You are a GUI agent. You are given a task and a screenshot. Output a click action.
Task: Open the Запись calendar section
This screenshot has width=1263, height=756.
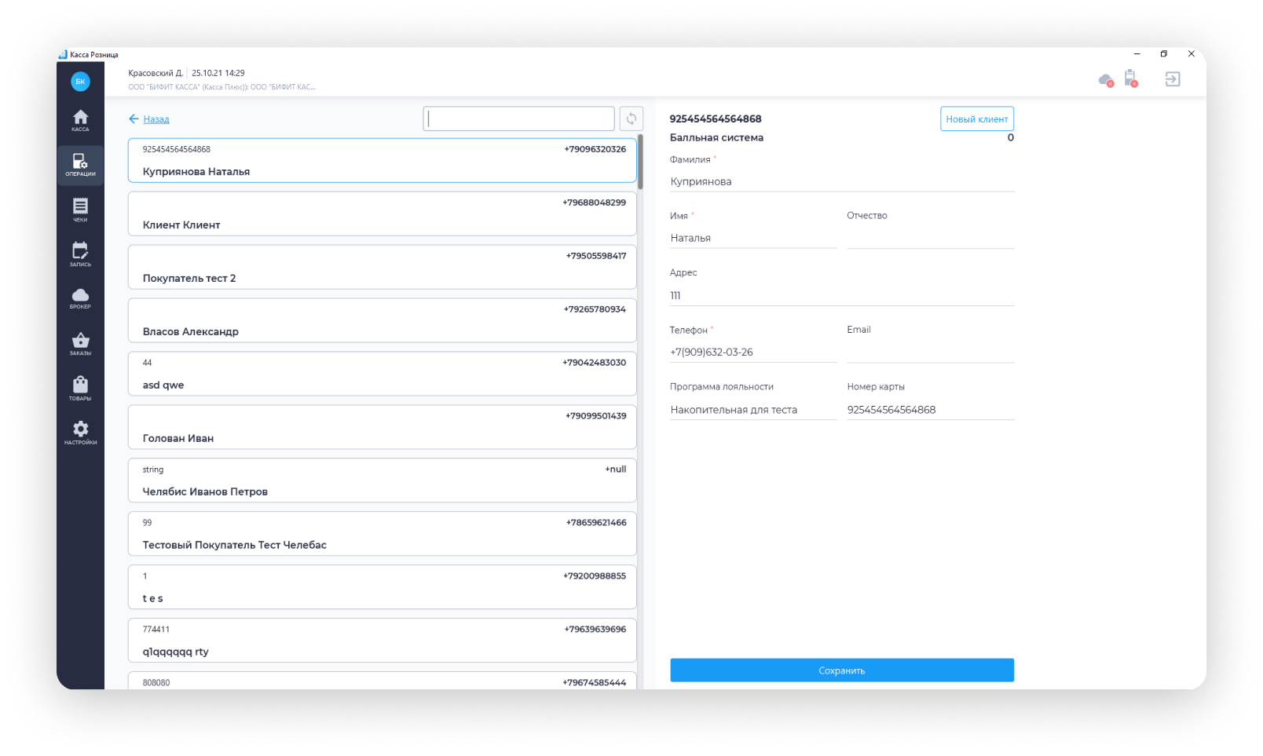(80, 254)
